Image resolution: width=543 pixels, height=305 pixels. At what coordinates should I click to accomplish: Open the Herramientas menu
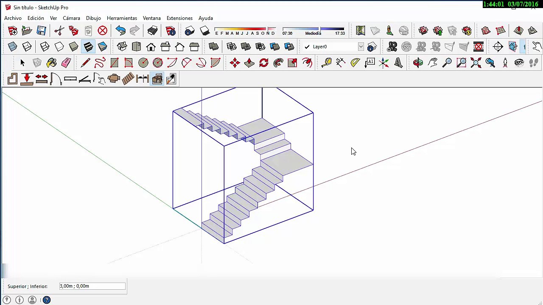pyautogui.click(x=122, y=18)
